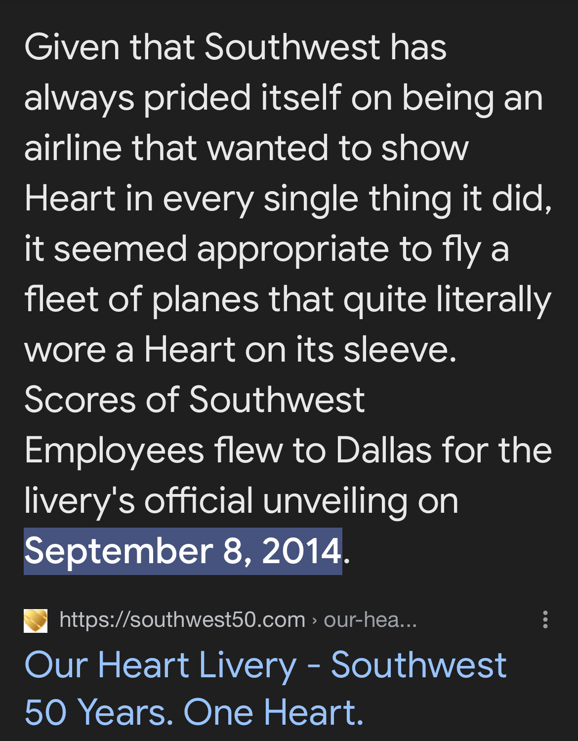Tap the phrase 'Scores of Southwest'
This screenshot has width=578, height=741.
click(195, 399)
